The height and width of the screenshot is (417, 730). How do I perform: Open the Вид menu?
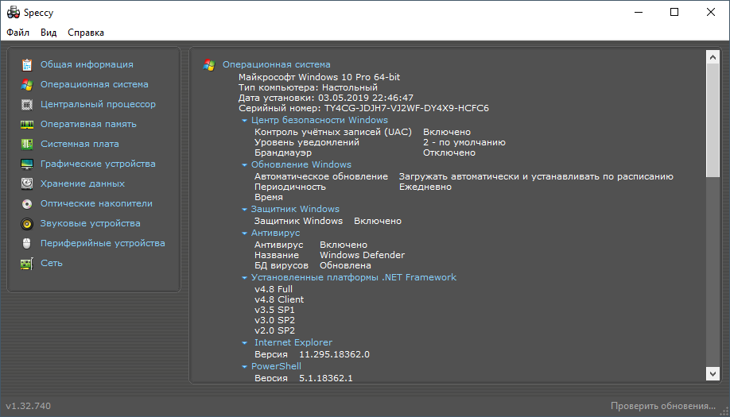coord(49,33)
